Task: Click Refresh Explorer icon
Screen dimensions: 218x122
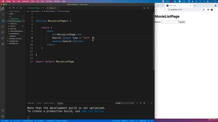Action: tap(17, 8)
